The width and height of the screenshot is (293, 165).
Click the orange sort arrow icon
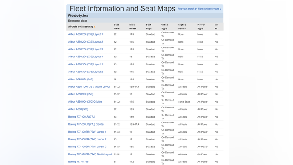pos(95,27)
